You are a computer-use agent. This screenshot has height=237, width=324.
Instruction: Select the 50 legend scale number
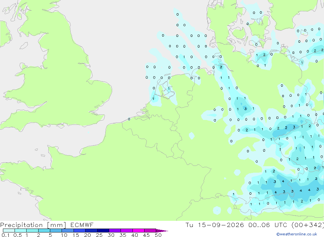tap(158, 235)
